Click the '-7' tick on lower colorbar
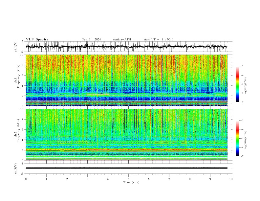The image size is (260, 201). (x=242, y=156)
